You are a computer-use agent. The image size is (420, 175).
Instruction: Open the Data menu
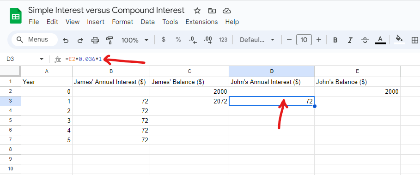coord(147,22)
